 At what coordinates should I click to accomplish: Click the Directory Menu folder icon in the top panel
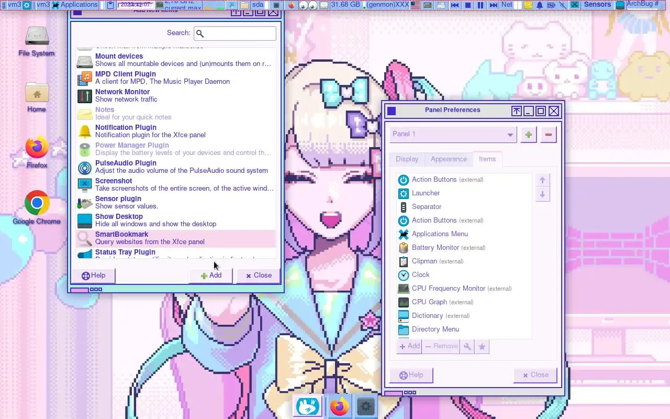pyautogui.click(x=244, y=5)
